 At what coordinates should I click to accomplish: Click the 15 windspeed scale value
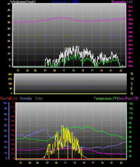click(9, 48)
